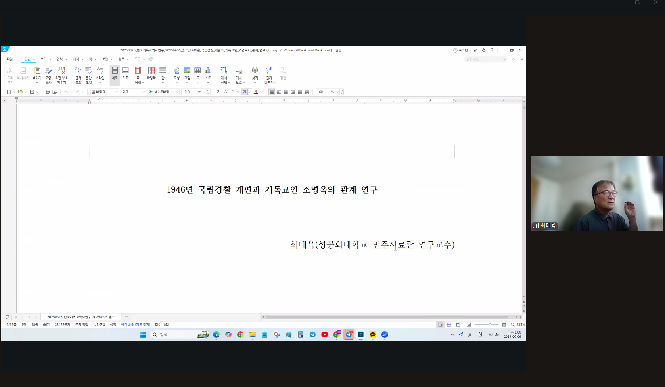Click the 모양 복사 format copy icon
Screen dimensions: 665x387
[48, 74]
